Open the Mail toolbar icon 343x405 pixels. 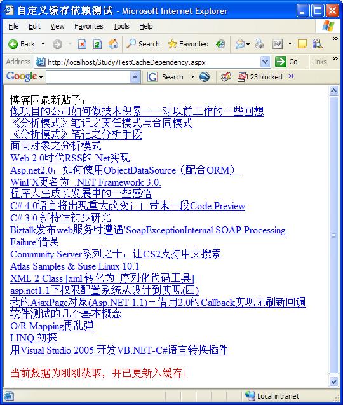240,44
